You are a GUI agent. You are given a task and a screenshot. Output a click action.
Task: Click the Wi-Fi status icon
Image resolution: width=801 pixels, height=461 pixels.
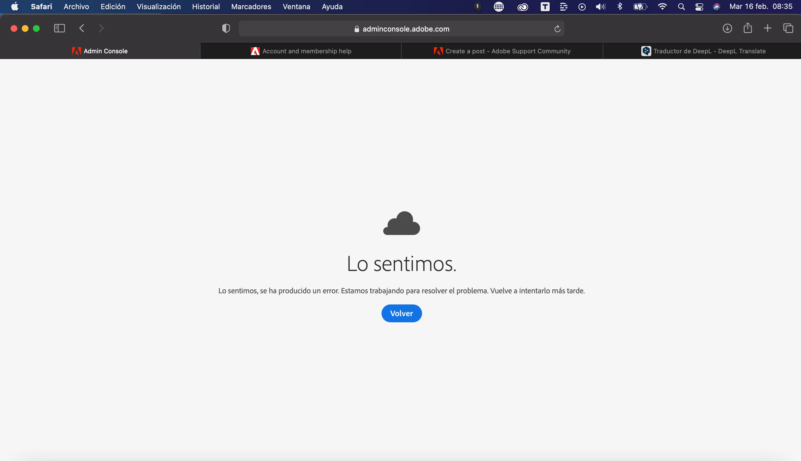pyautogui.click(x=662, y=7)
